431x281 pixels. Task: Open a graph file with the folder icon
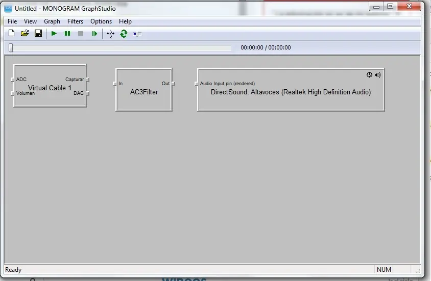(x=25, y=34)
